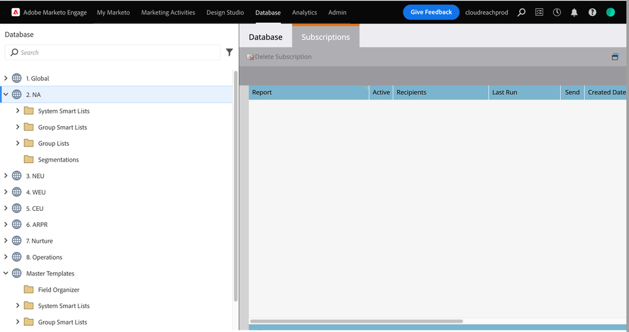
Task: Switch to the Database tab
Action: pyautogui.click(x=265, y=37)
